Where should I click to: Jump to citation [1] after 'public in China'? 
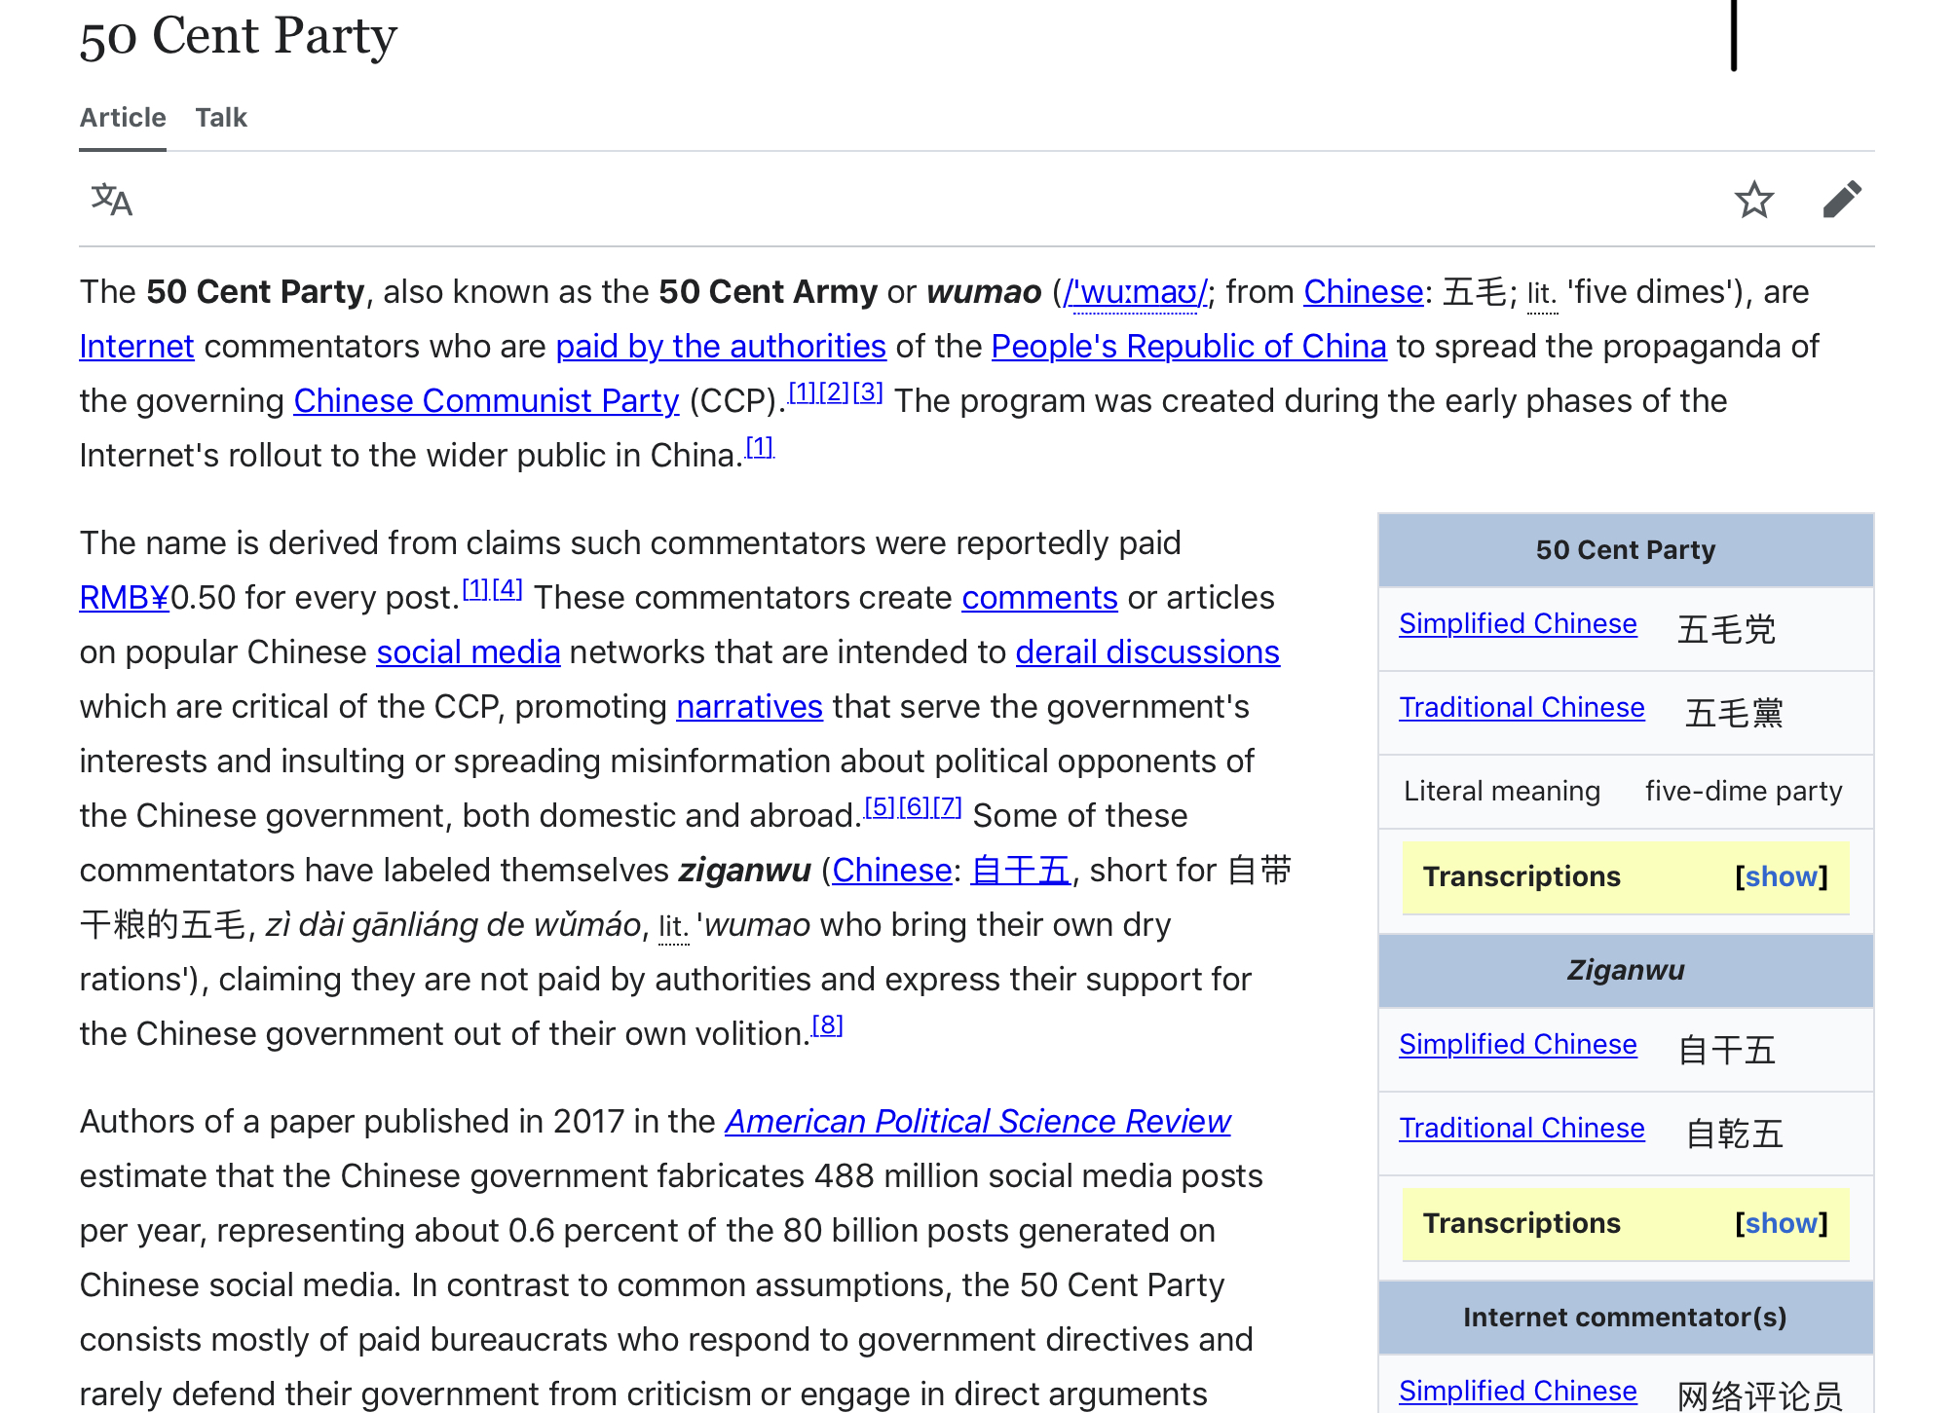click(759, 446)
